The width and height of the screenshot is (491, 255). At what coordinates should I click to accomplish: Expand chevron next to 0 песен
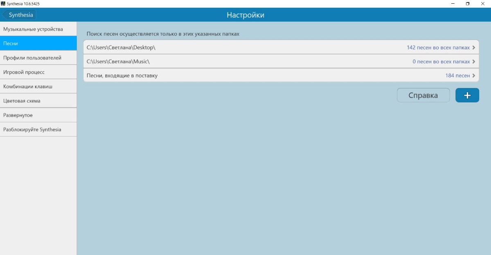click(x=474, y=62)
